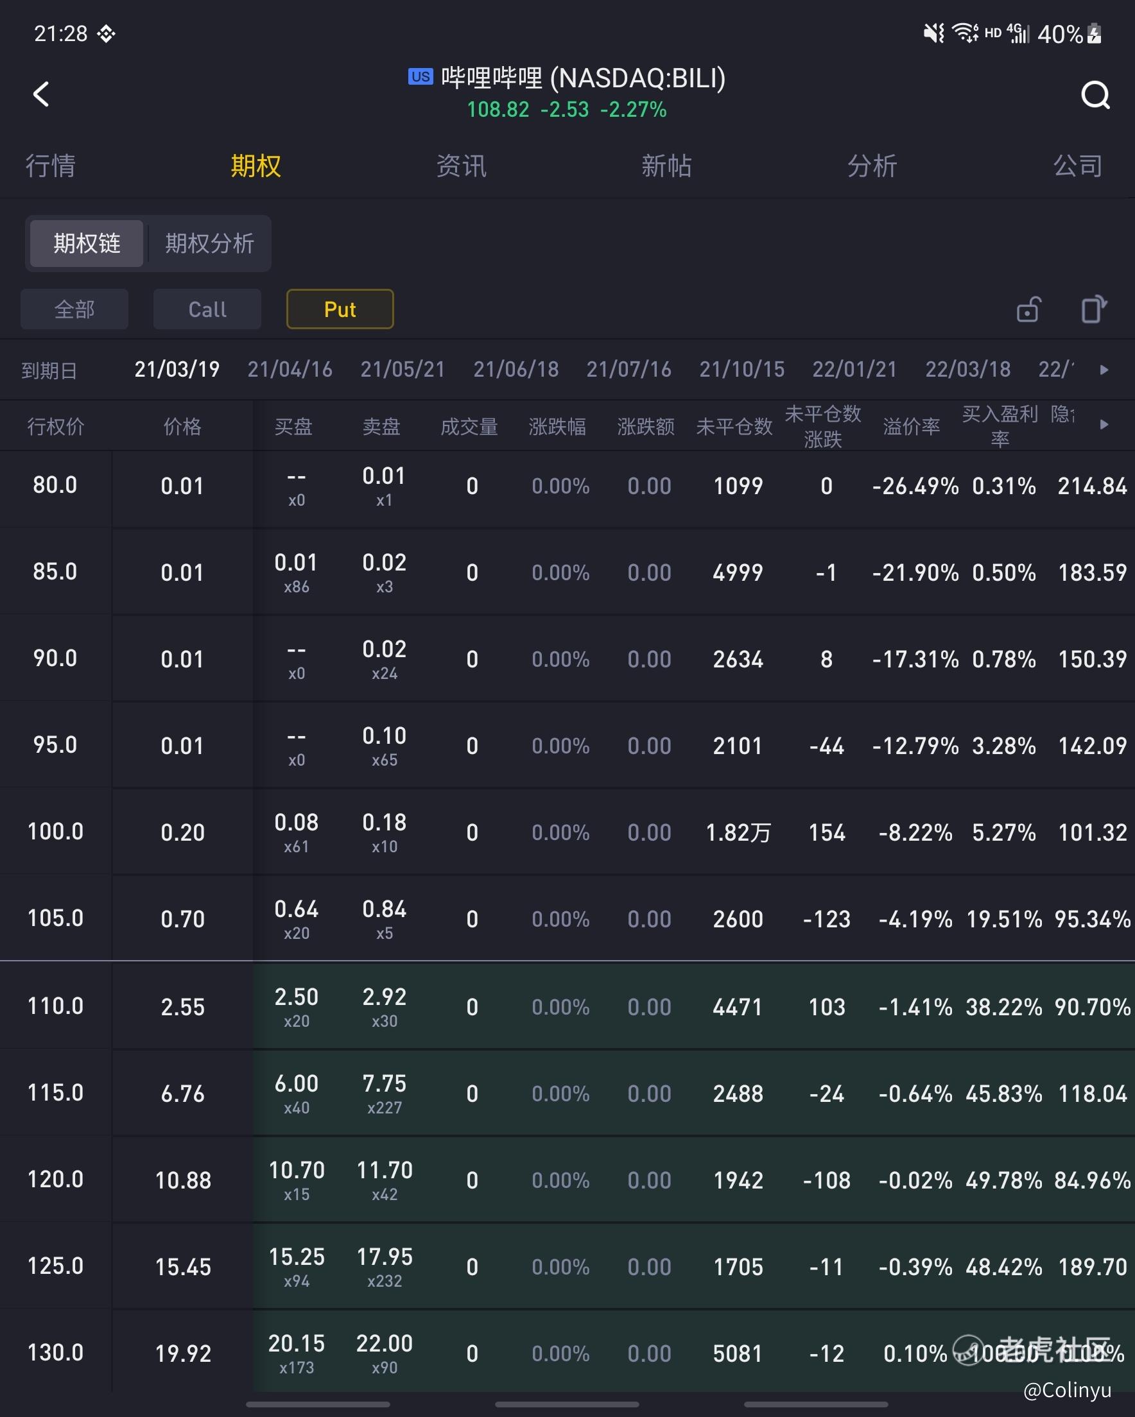Image resolution: width=1135 pixels, height=1417 pixels.
Task: Open the 90.0 strike row
Action: (567, 659)
